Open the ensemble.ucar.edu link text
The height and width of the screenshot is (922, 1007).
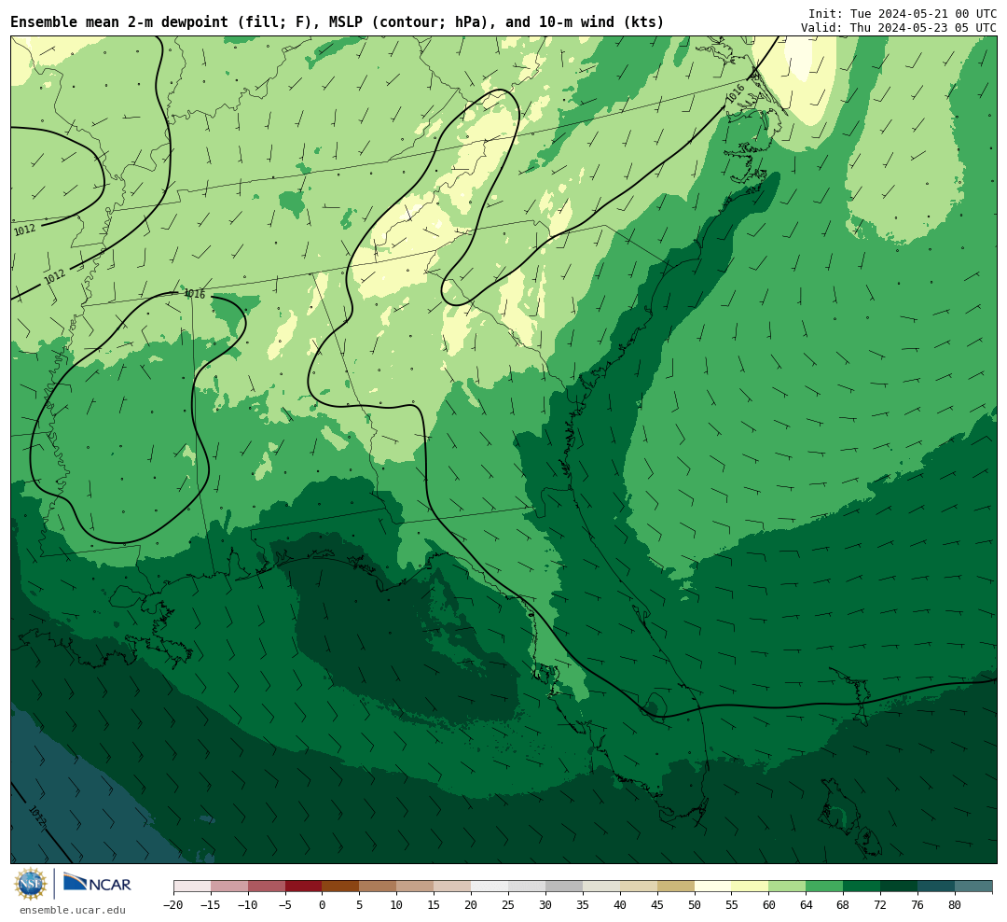[73, 910]
